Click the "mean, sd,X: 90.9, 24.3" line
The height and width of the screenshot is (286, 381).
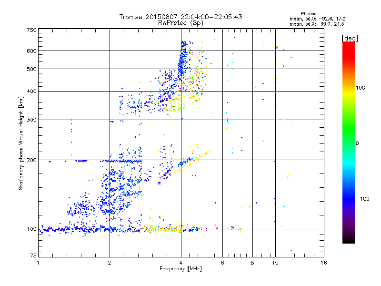[317, 24]
